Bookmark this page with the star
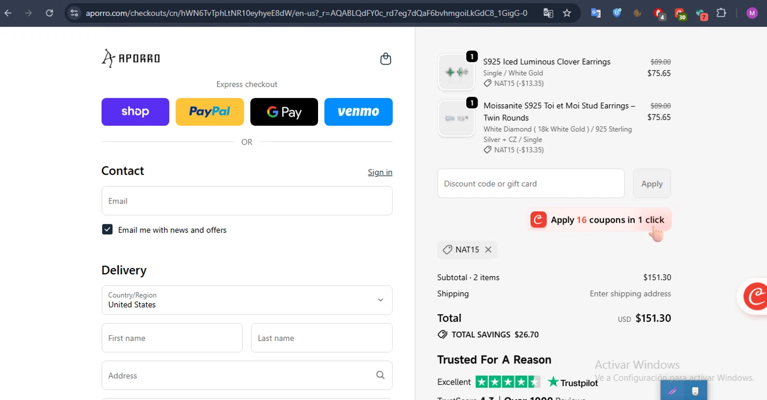 click(x=567, y=13)
